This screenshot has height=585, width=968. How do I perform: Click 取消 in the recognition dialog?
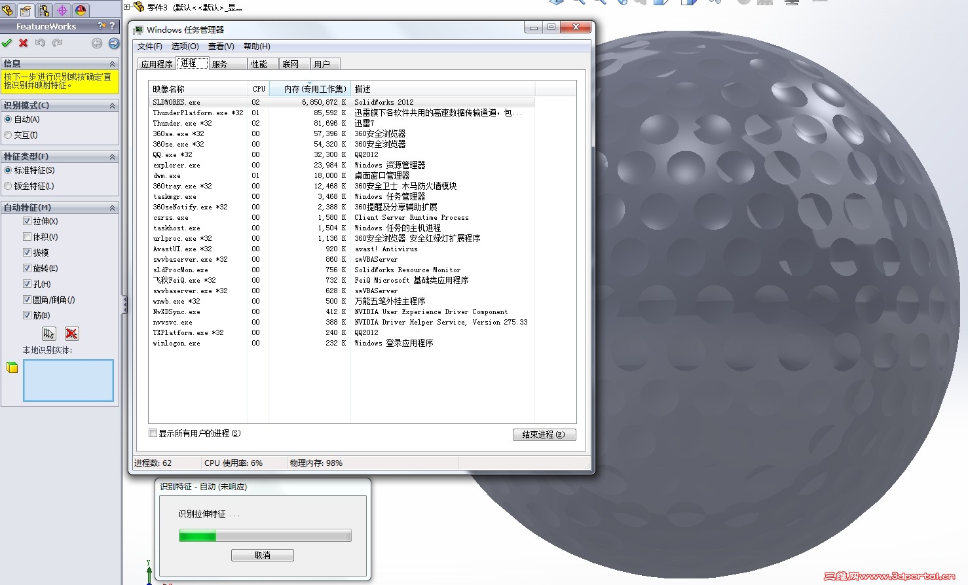263,555
